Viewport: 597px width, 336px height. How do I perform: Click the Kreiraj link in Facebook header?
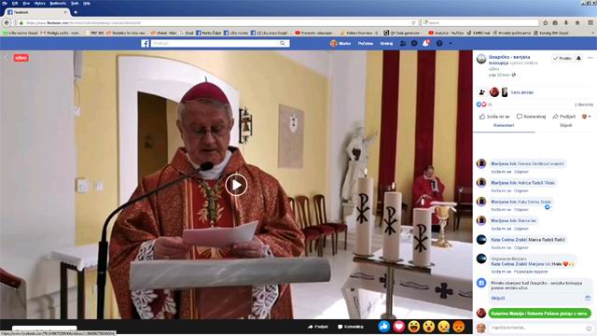coord(386,44)
